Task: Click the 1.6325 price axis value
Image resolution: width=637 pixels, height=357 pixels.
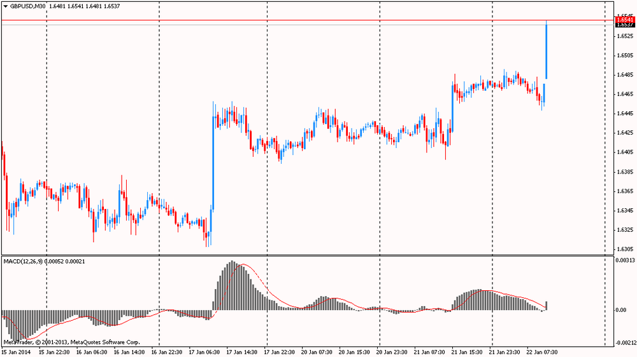Action: pyautogui.click(x=625, y=230)
